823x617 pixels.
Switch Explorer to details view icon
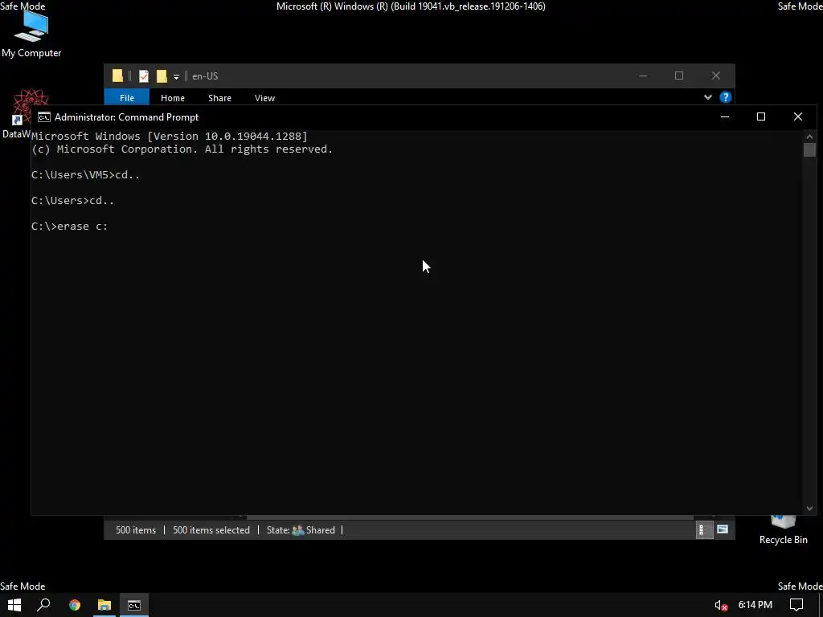(x=704, y=530)
